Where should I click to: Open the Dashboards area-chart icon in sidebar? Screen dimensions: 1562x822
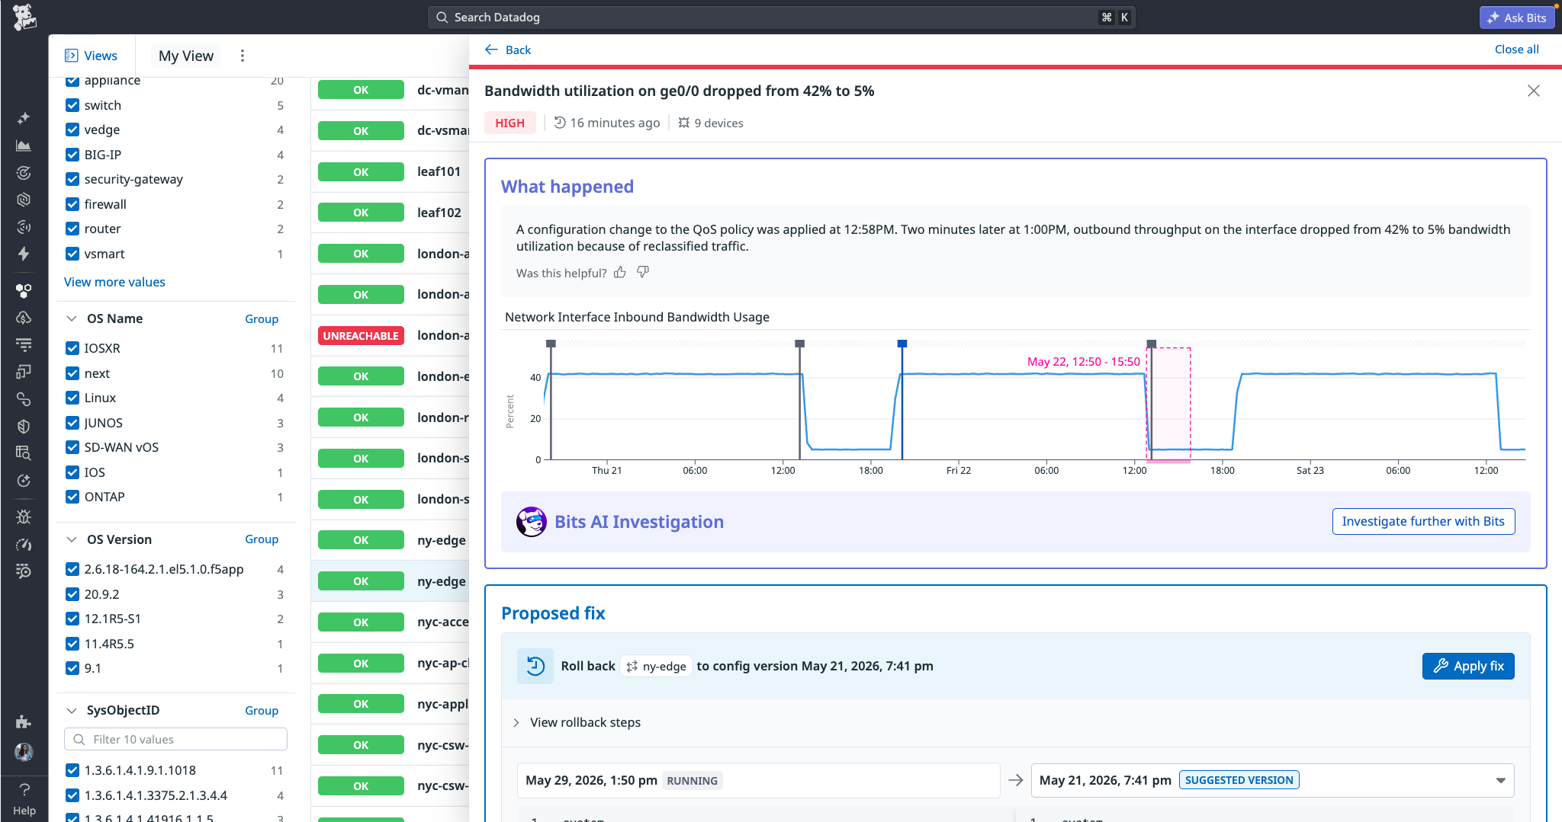24,146
